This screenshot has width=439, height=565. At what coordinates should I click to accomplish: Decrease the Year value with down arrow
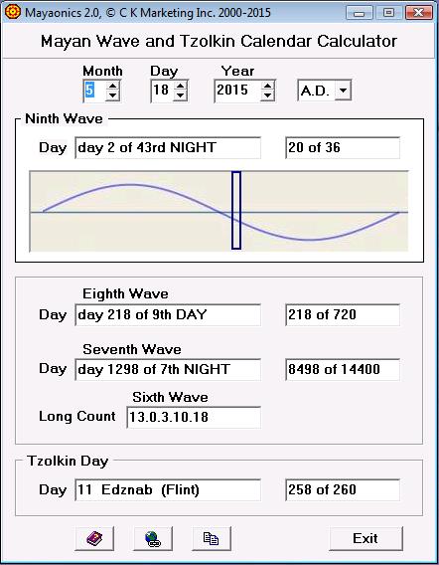click(x=267, y=95)
